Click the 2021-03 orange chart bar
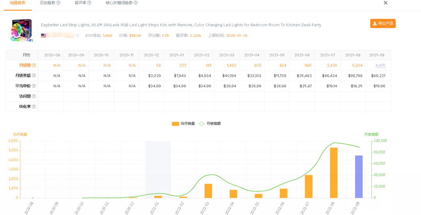The width and height of the screenshot is (421, 215). pyautogui.click(x=208, y=191)
